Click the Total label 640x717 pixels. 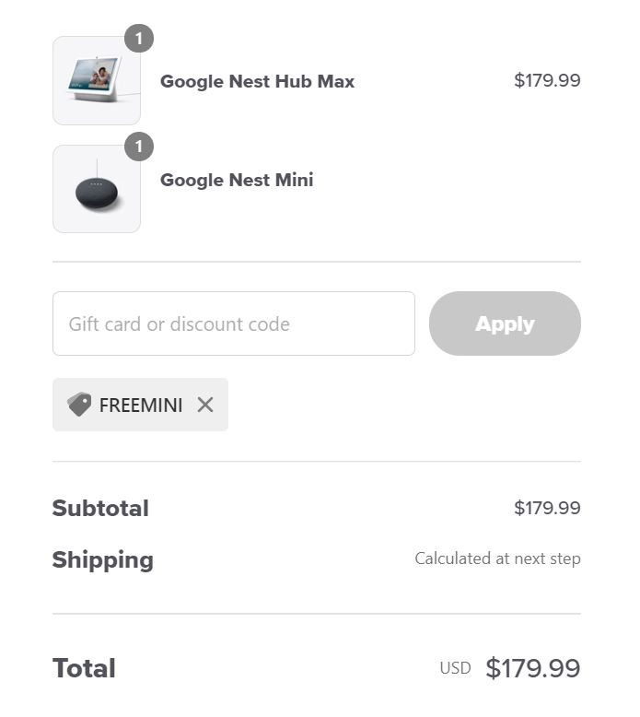click(84, 668)
